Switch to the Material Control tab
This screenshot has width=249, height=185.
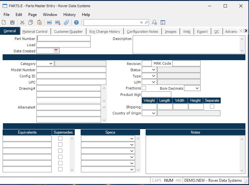click(35, 32)
